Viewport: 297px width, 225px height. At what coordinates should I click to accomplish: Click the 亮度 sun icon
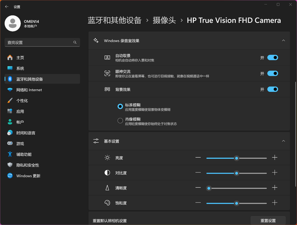(107, 157)
